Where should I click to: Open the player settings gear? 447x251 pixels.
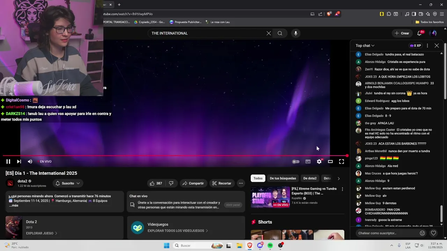(319, 161)
